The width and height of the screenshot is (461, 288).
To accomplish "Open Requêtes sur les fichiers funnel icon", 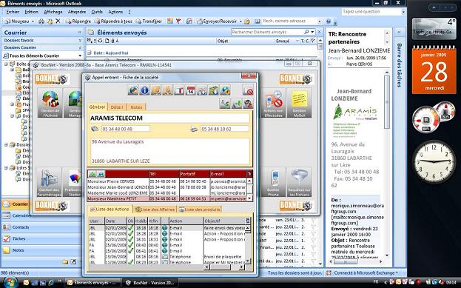I will pos(299,182).
